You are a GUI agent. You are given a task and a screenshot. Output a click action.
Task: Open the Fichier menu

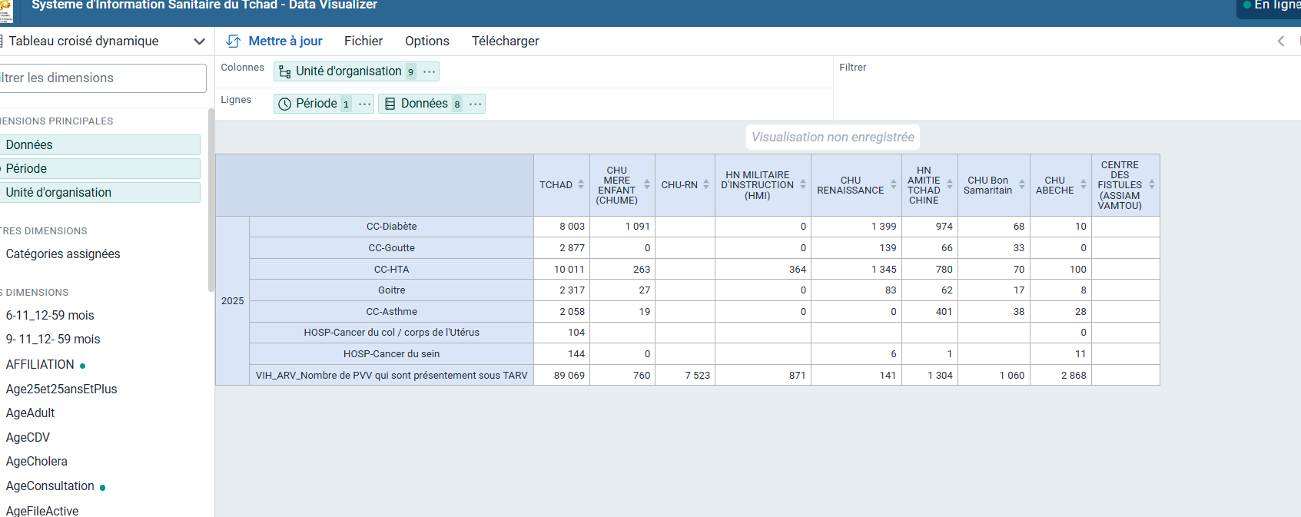pyautogui.click(x=363, y=41)
